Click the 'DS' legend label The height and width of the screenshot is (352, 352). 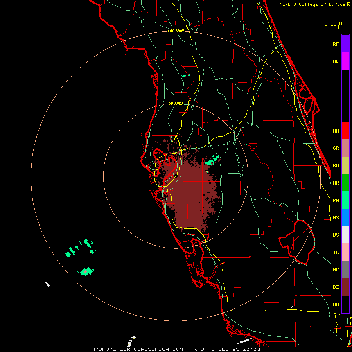point(336,235)
